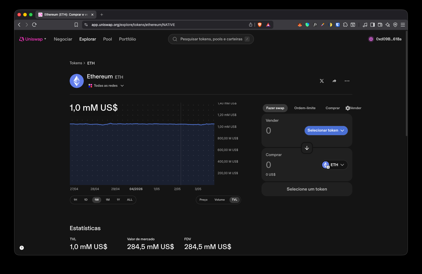The image size is (422, 274).
Task: Select the 1D time range
Action: pos(86,200)
